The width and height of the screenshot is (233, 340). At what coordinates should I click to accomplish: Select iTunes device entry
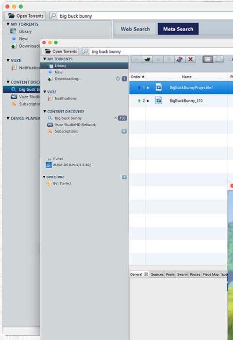58,158
